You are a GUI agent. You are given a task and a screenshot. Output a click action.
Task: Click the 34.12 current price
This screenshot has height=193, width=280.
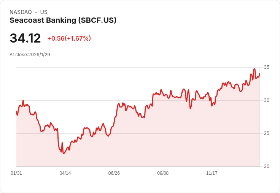(x=25, y=38)
